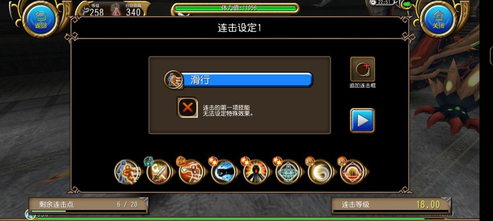
Task: Choose the red kicking figure skill icon
Action: pyautogui.click(x=191, y=172)
